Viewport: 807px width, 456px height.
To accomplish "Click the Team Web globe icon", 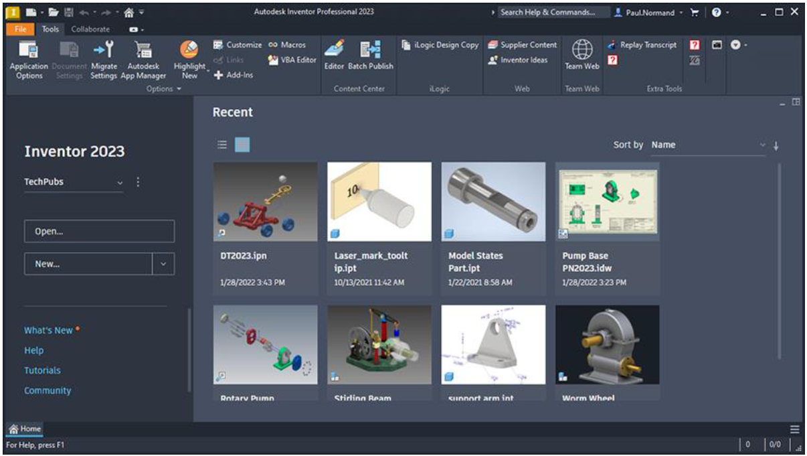I will [x=582, y=50].
